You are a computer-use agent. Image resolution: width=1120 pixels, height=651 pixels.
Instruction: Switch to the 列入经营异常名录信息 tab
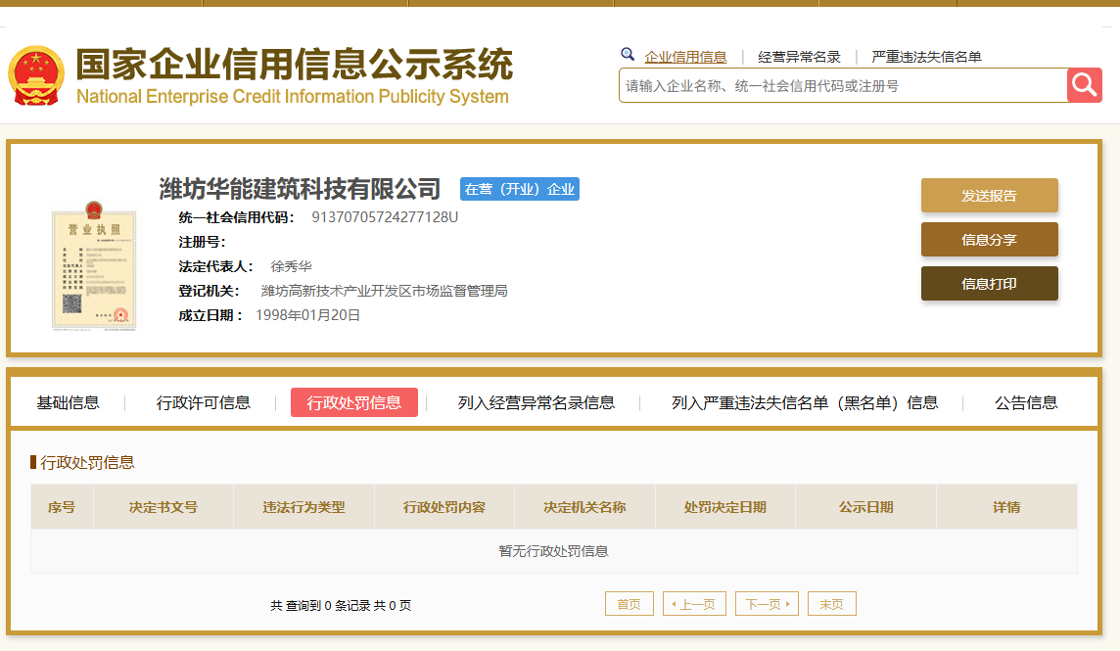(536, 403)
